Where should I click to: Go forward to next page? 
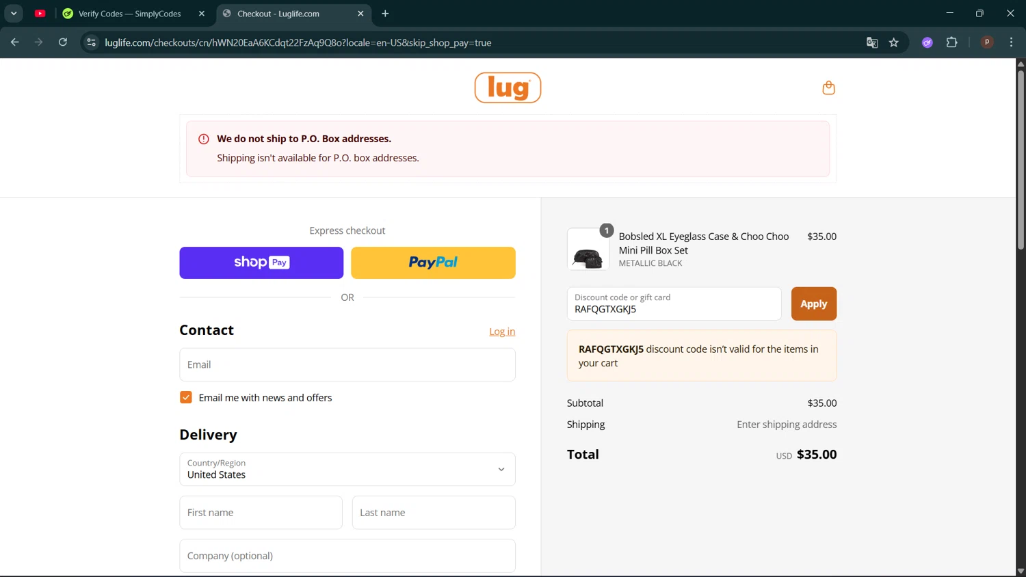pos(38,42)
